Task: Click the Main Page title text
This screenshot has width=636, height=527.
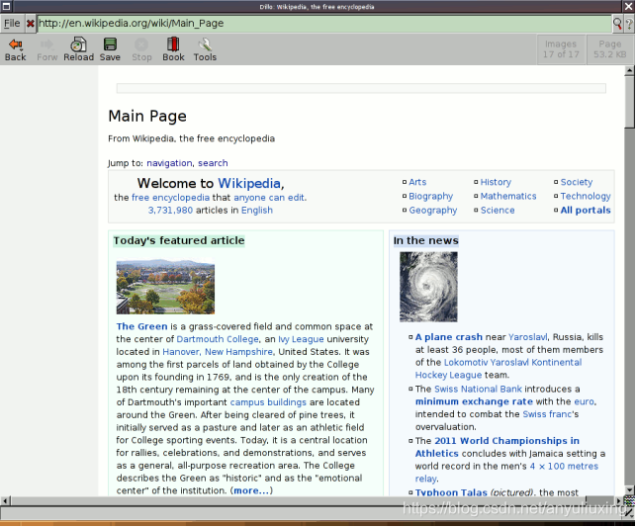Action: [147, 117]
